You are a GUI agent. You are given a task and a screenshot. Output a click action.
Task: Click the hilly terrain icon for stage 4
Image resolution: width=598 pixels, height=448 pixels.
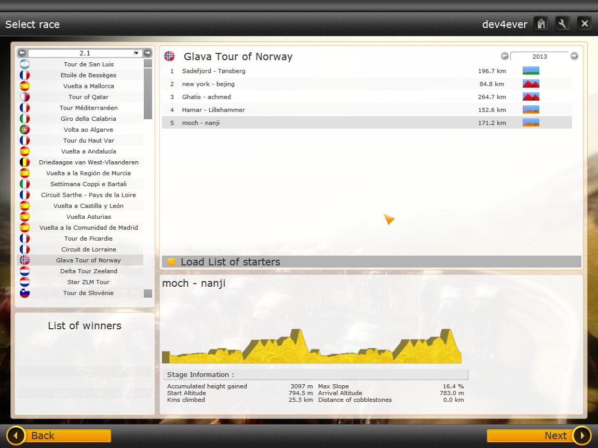(531, 110)
